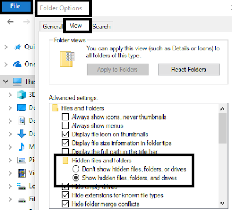Click the Files and Folders label
The height and width of the screenshot is (210, 232).
click(83, 108)
